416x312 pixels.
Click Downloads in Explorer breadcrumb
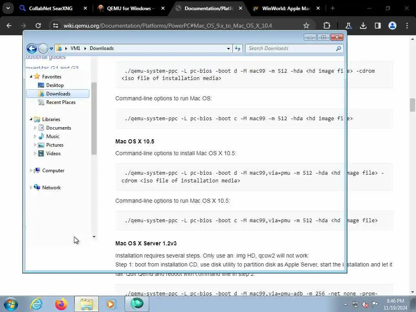pos(102,48)
